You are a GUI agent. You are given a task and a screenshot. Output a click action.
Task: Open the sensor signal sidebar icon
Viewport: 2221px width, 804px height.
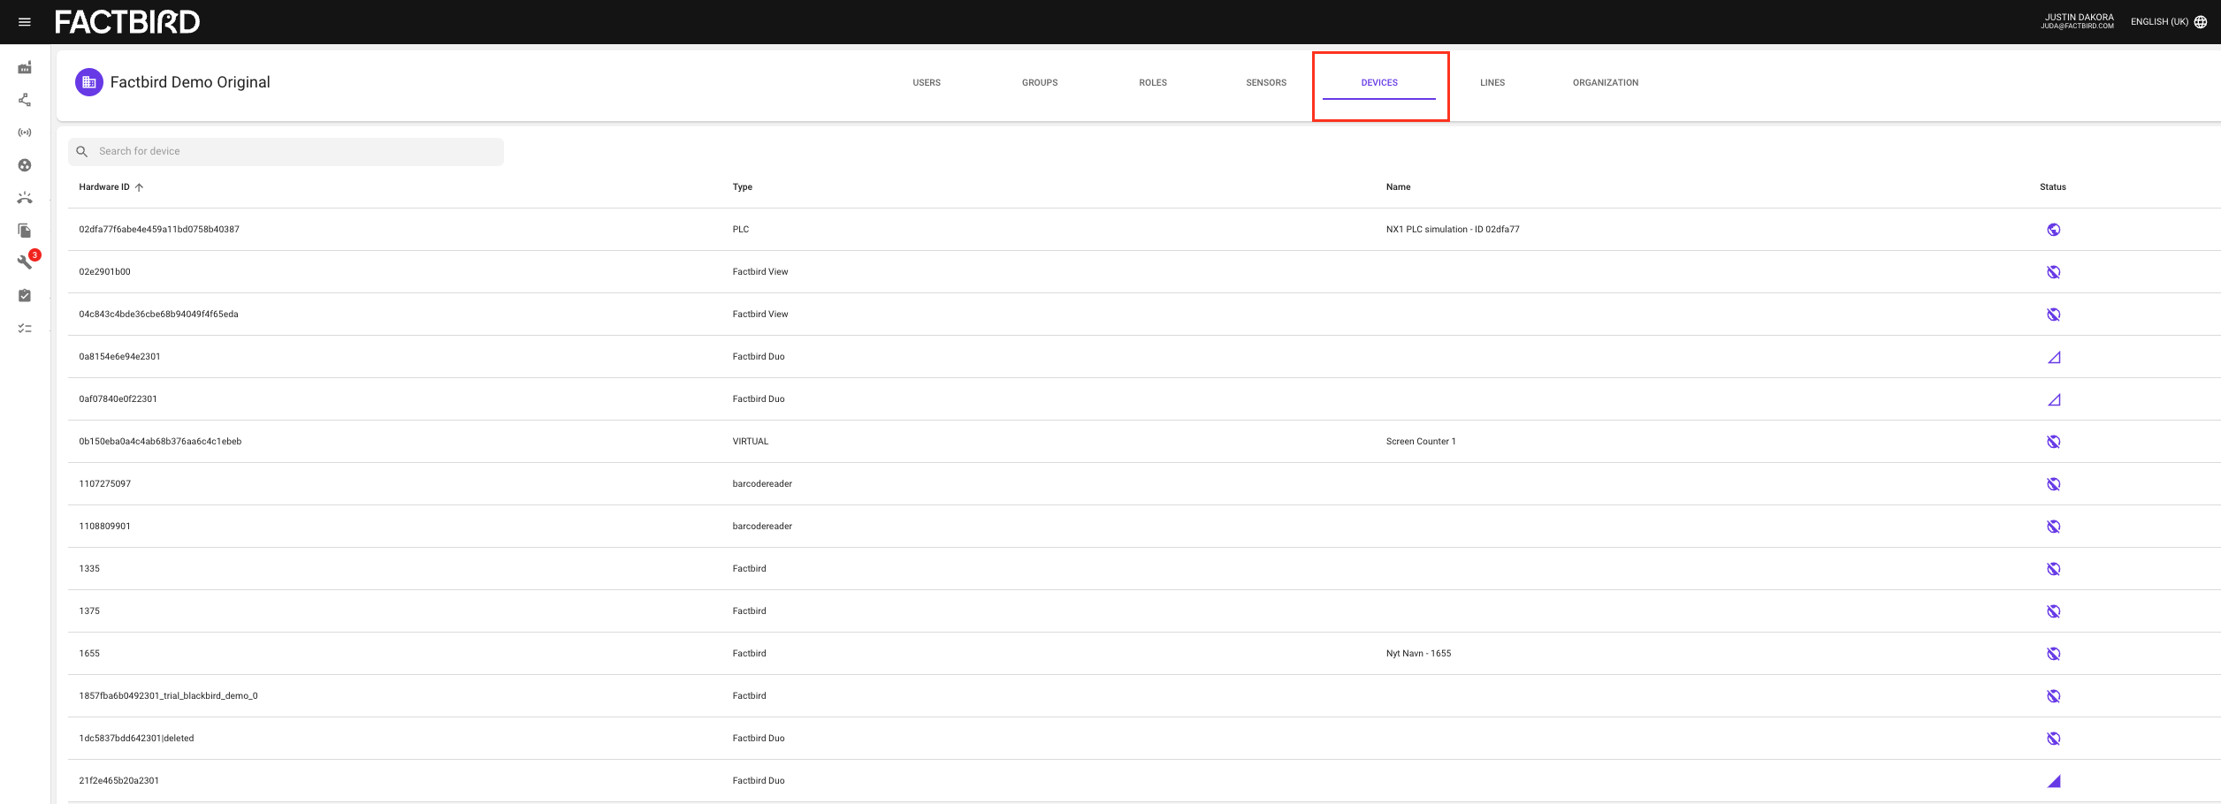tap(25, 133)
